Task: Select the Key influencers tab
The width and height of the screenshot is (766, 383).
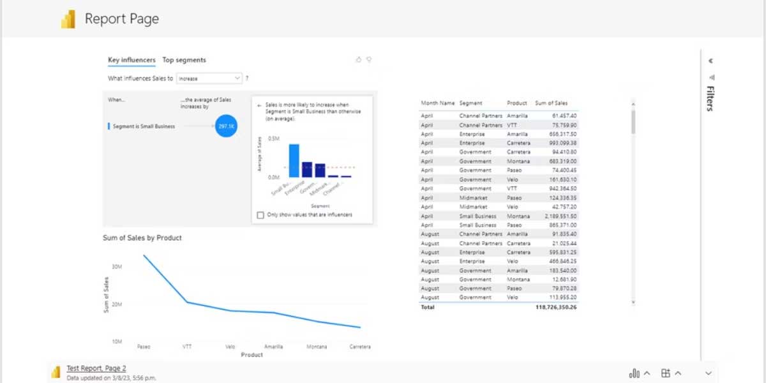Action: click(131, 60)
